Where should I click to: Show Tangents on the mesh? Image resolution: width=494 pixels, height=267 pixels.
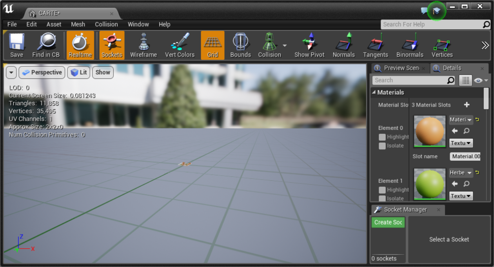(x=375, y=44)
